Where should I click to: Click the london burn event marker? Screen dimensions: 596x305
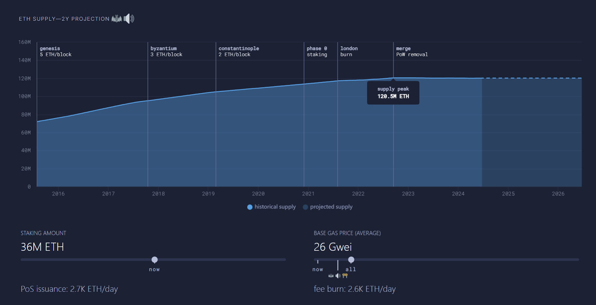pos(349,51)
